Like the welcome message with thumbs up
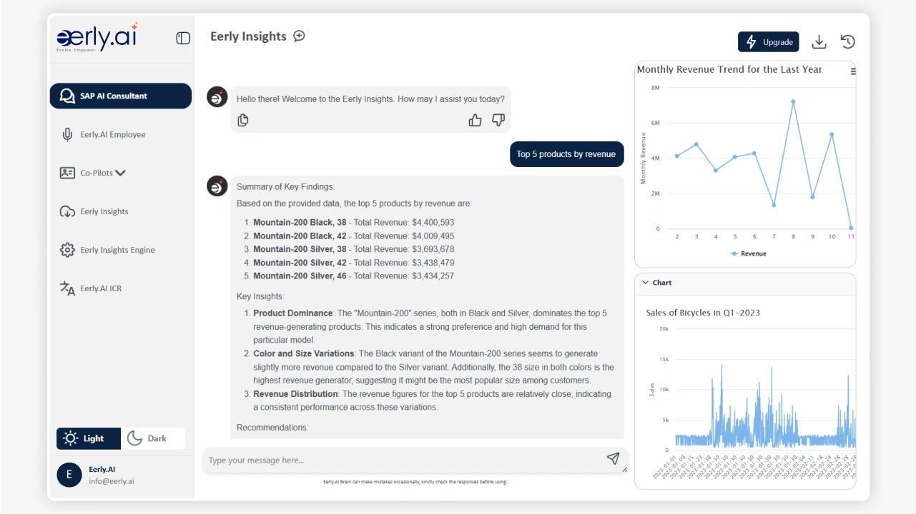Image resolution: width=916 pixels, height=514 pixels. click(475, 120)
